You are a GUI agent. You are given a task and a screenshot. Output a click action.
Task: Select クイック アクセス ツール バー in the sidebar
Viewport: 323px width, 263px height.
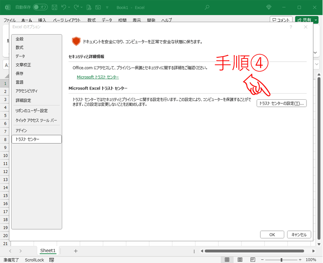[x=36, y=120]
